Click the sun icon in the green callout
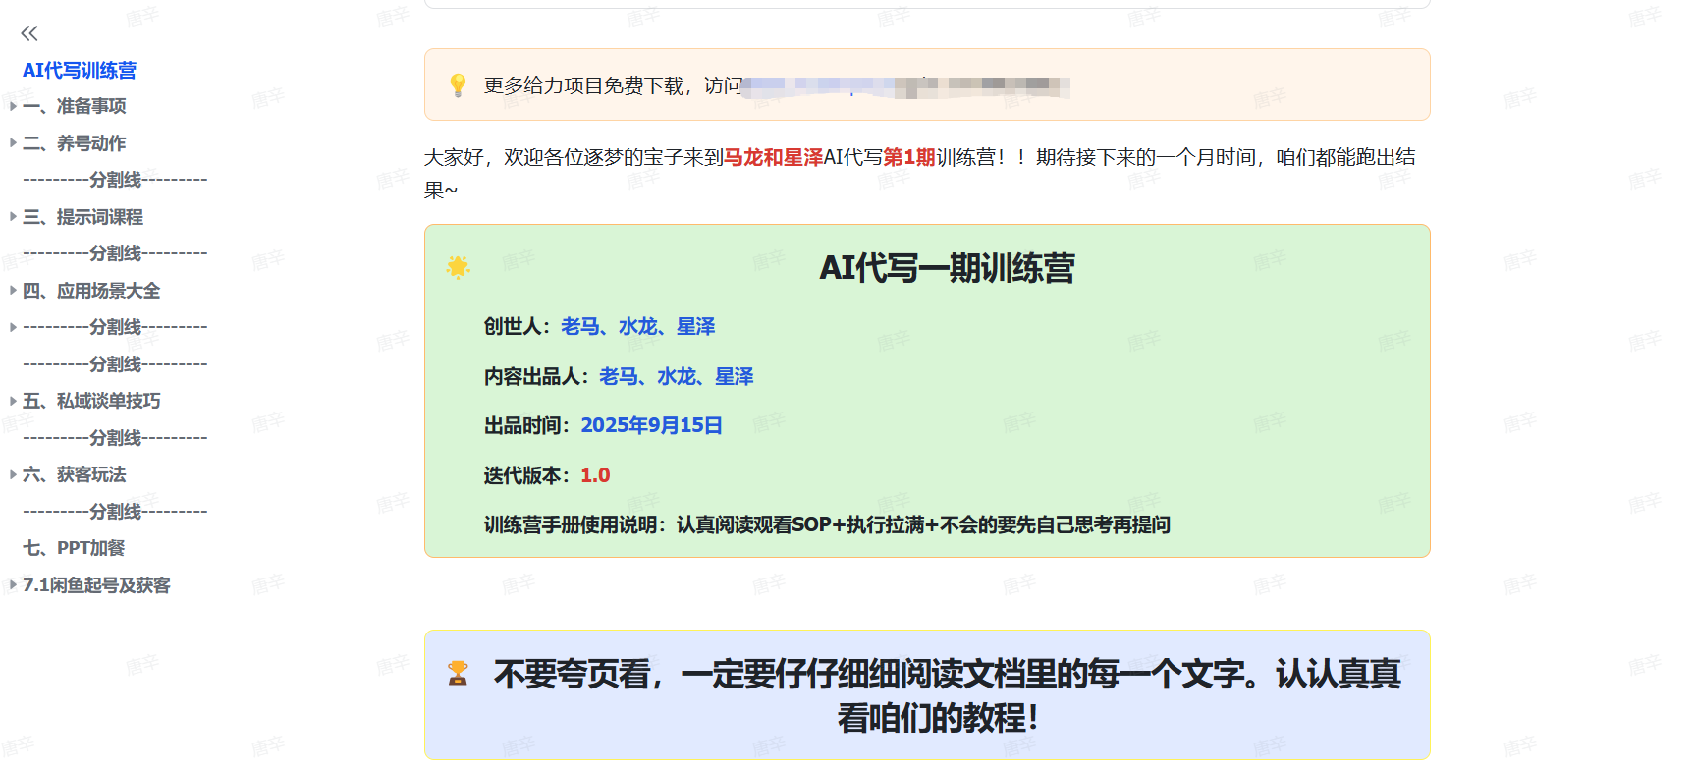This screenshot has height=770, width=1694. (x=458, y=267)
